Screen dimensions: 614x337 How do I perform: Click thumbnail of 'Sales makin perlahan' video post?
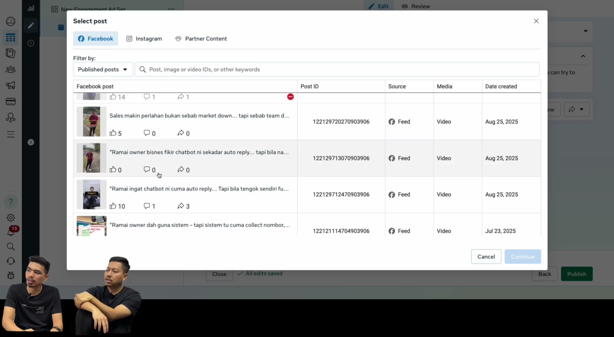91,121
